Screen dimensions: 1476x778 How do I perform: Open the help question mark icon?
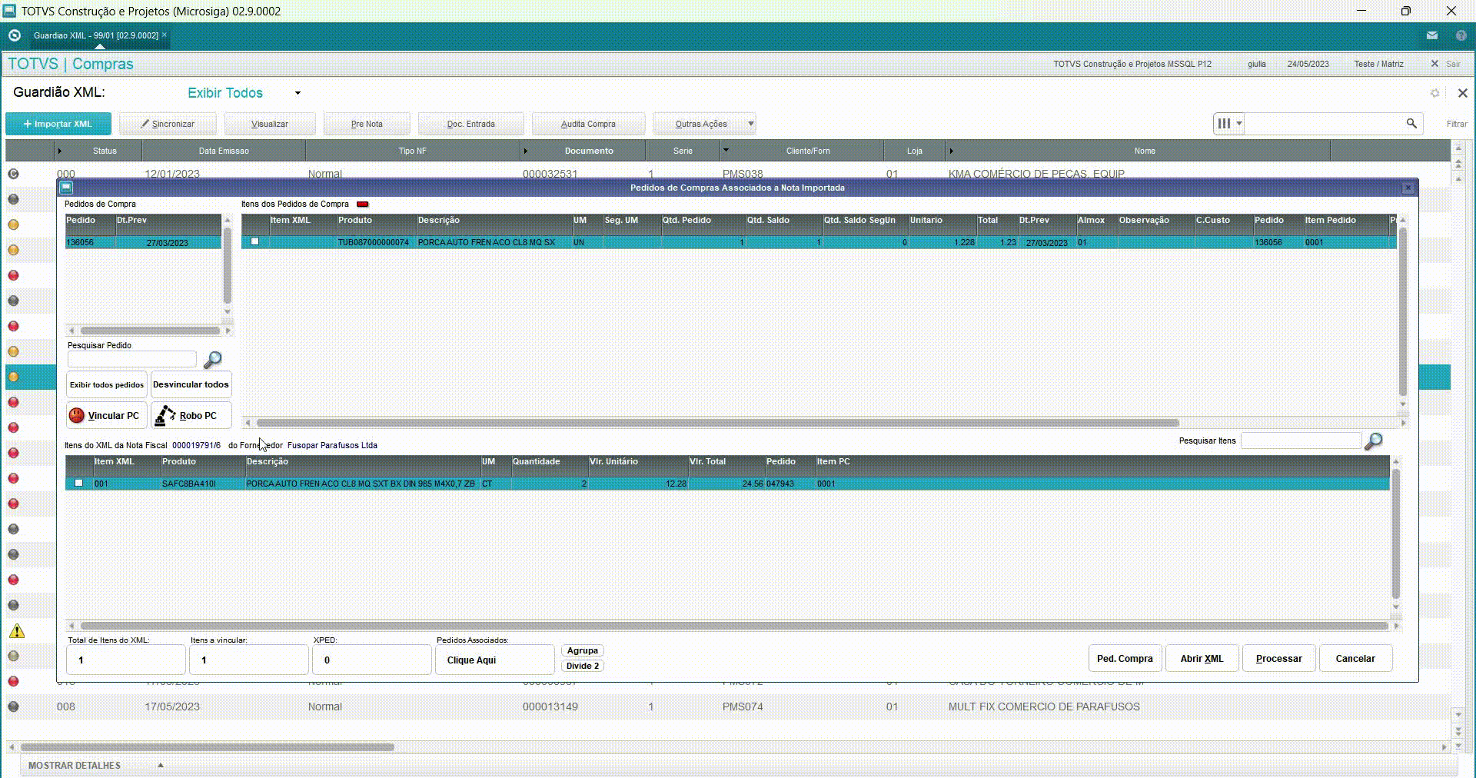click(1461, 35)
